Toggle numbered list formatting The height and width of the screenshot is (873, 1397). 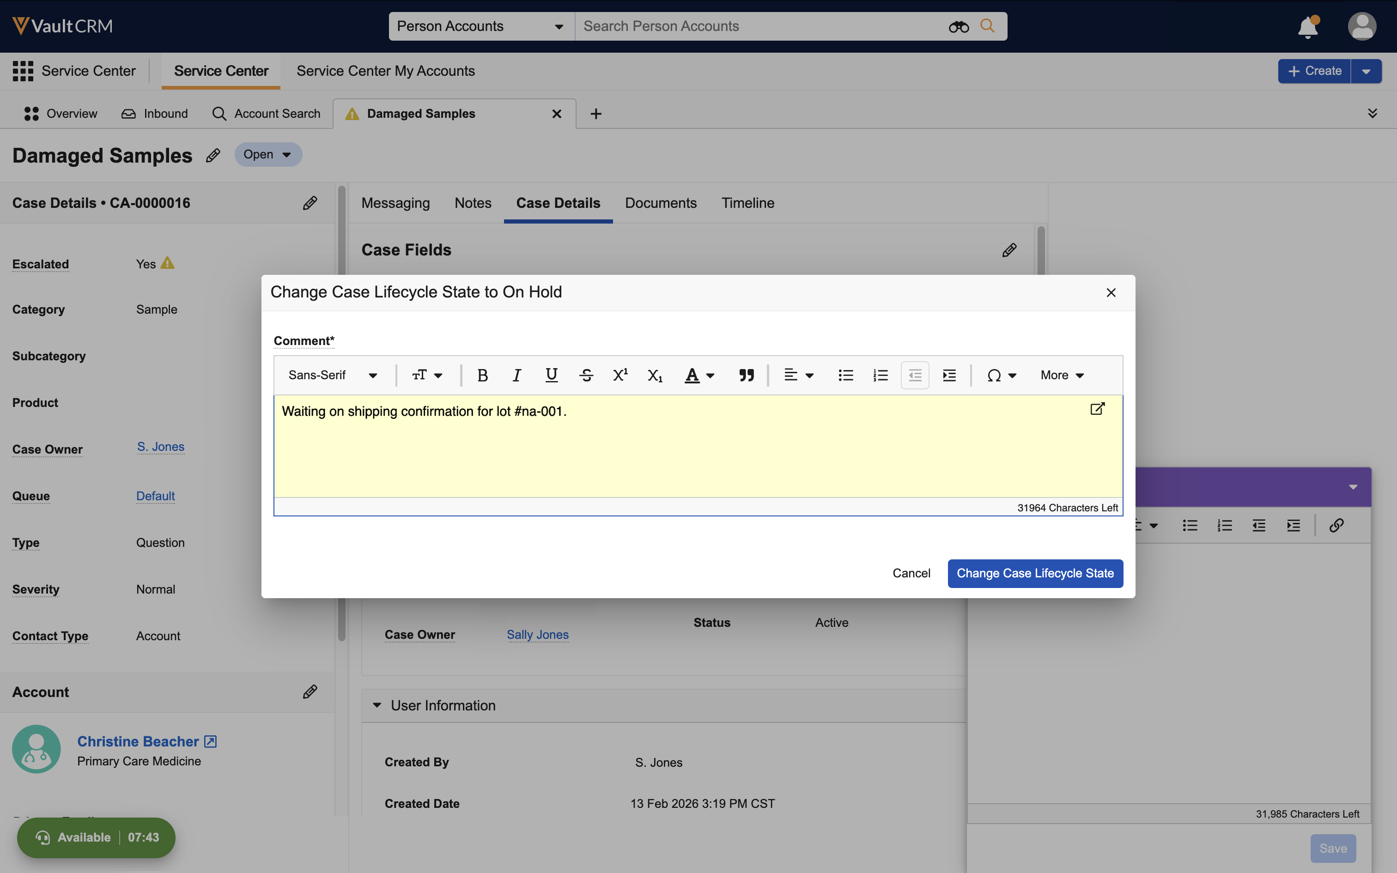(x=881, y=375)
